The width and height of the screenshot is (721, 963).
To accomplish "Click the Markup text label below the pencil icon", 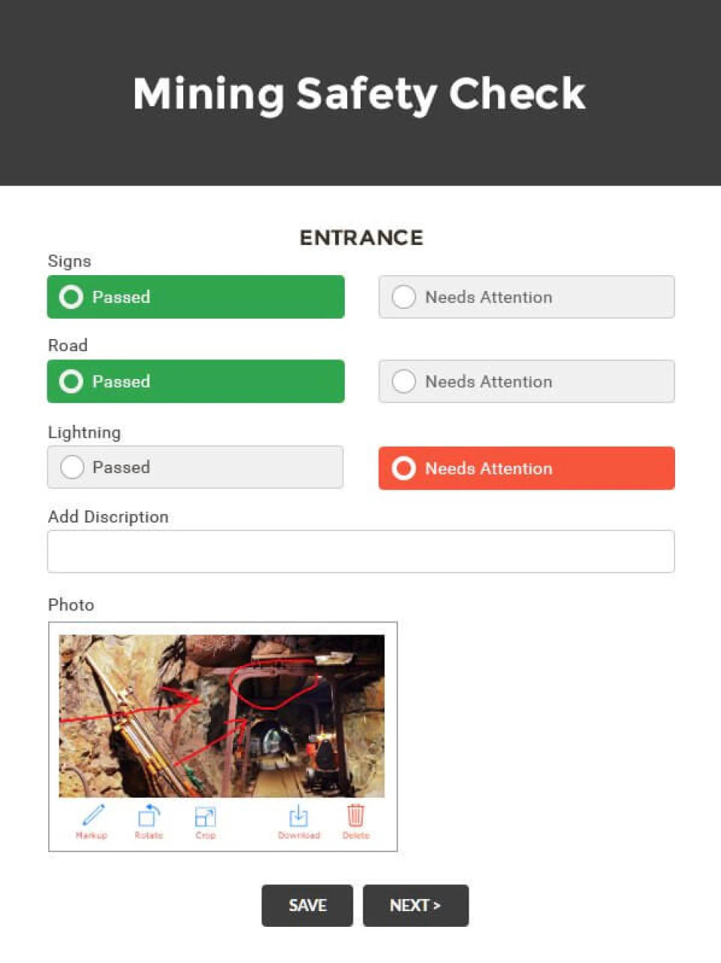I will pyautogui.click(x=92, y=834).
